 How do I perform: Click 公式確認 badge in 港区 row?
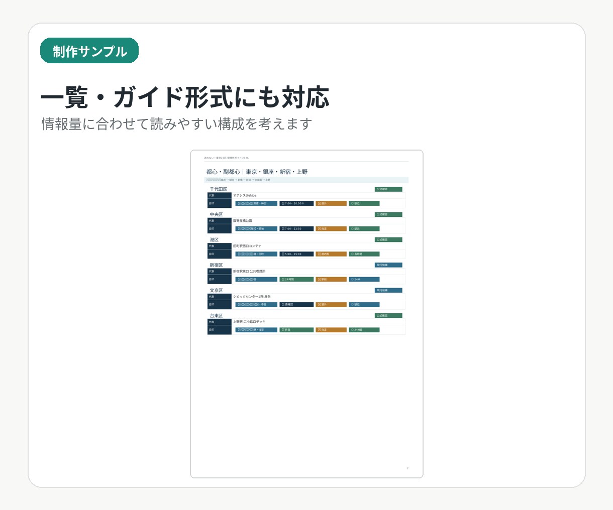click(x=388, y=239)
